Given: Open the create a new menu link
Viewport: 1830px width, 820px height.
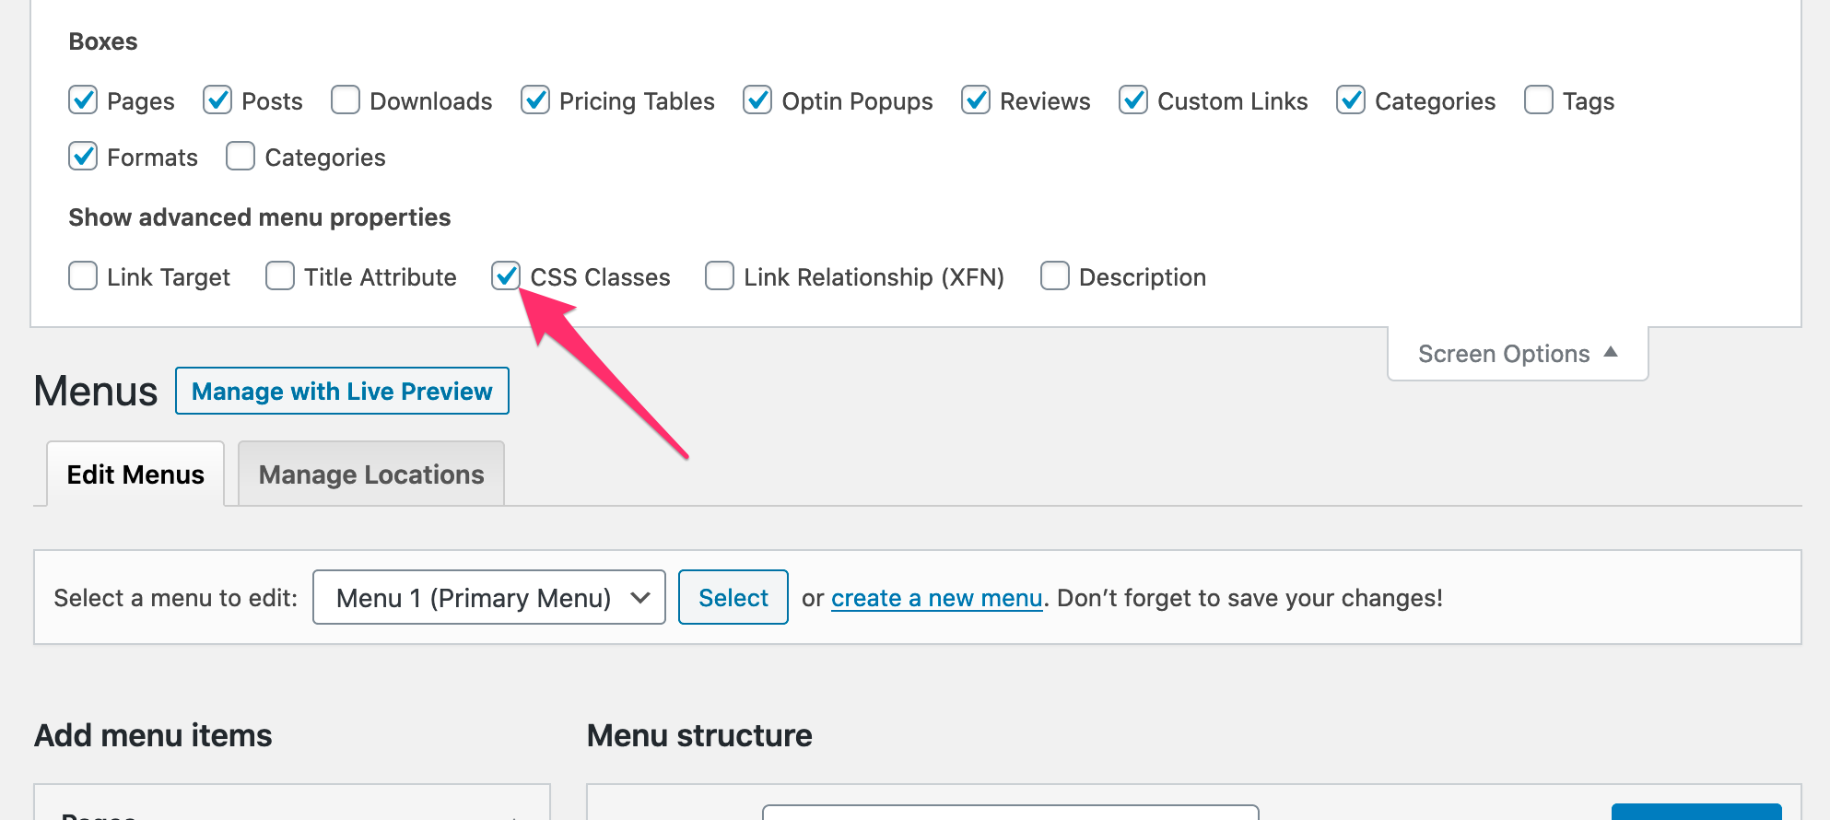Looking at the screenshot, I should tap(936, 597).
